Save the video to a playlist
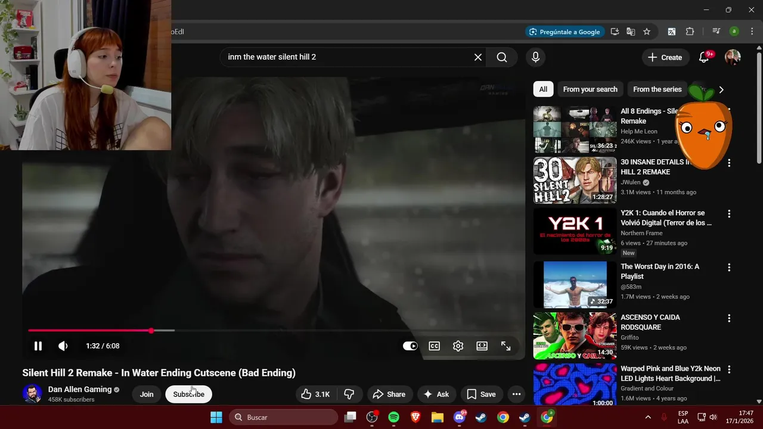 tap(481, 394)
